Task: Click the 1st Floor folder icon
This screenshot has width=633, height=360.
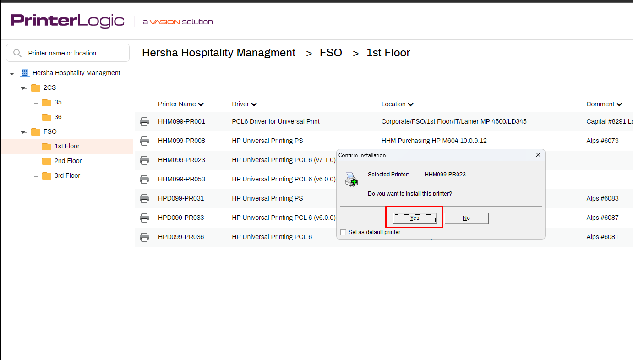Action: [x=47, y=146]
